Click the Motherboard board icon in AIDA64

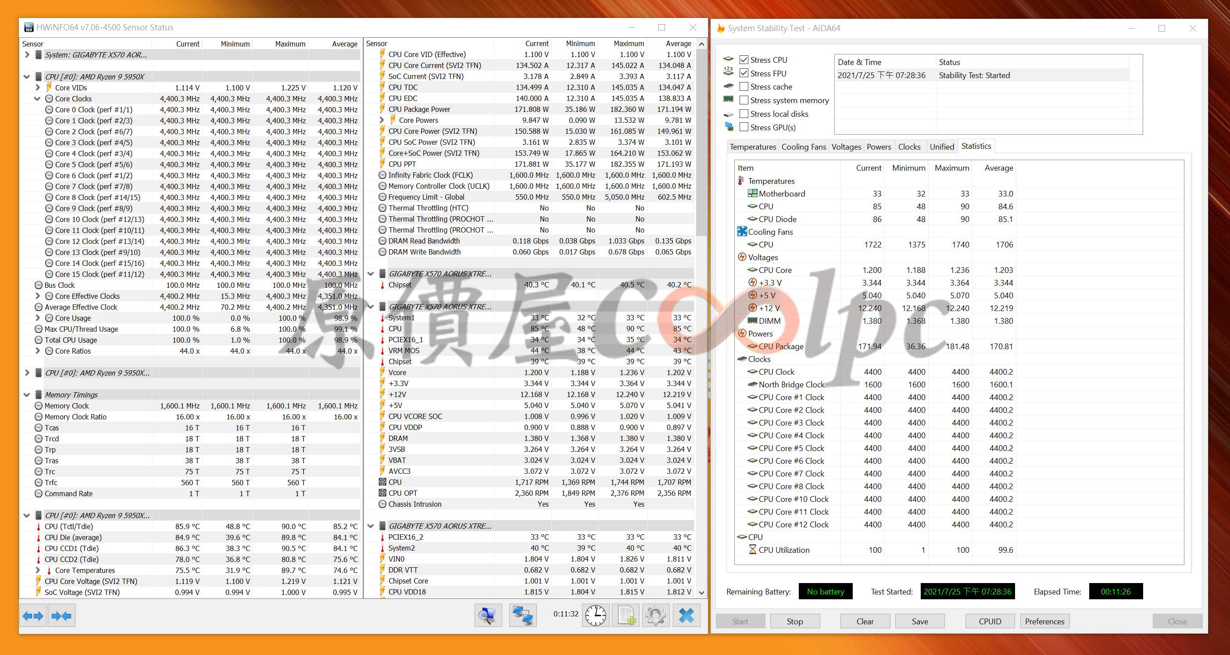click(x=752, y=193)
